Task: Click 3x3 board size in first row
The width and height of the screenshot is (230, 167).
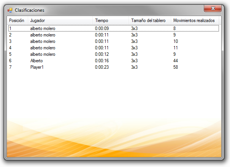Action: (134, 28)
